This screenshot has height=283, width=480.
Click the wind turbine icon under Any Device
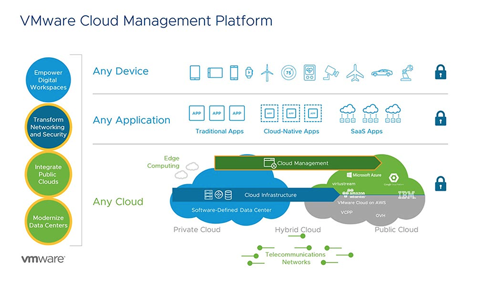[266, 72]
